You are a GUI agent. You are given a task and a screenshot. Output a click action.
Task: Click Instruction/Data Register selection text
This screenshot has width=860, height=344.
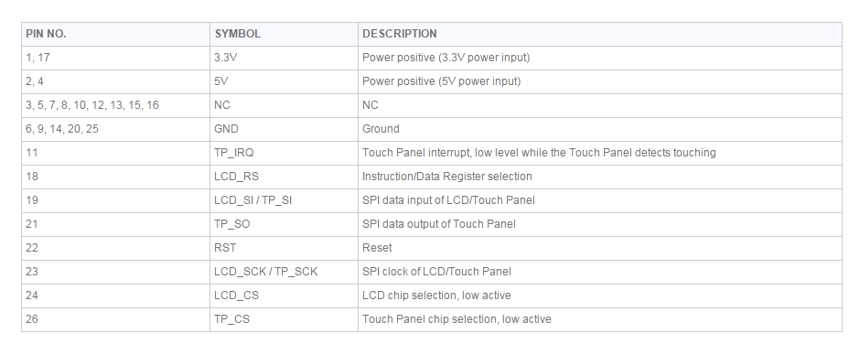447,177
